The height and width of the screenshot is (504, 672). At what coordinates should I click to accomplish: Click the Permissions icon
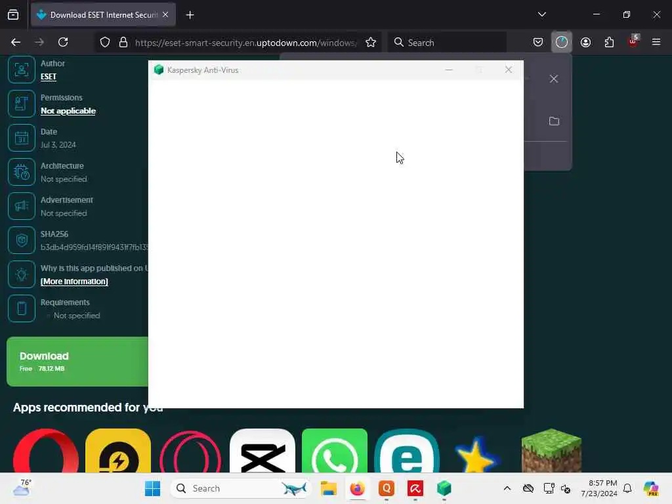pyautogui.click(x=22, y=104)
